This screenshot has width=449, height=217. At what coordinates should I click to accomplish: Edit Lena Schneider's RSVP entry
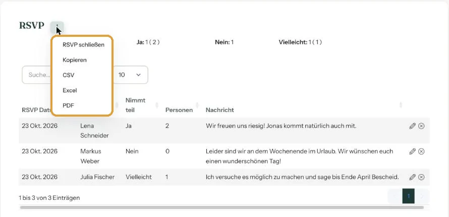pyautogui.click(x=412, y=126)
